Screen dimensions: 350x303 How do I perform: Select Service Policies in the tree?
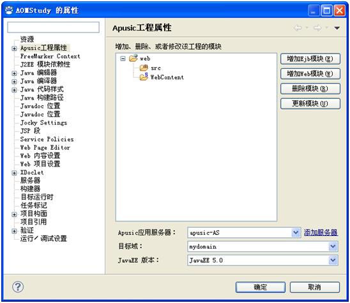[x=47, y=139]
